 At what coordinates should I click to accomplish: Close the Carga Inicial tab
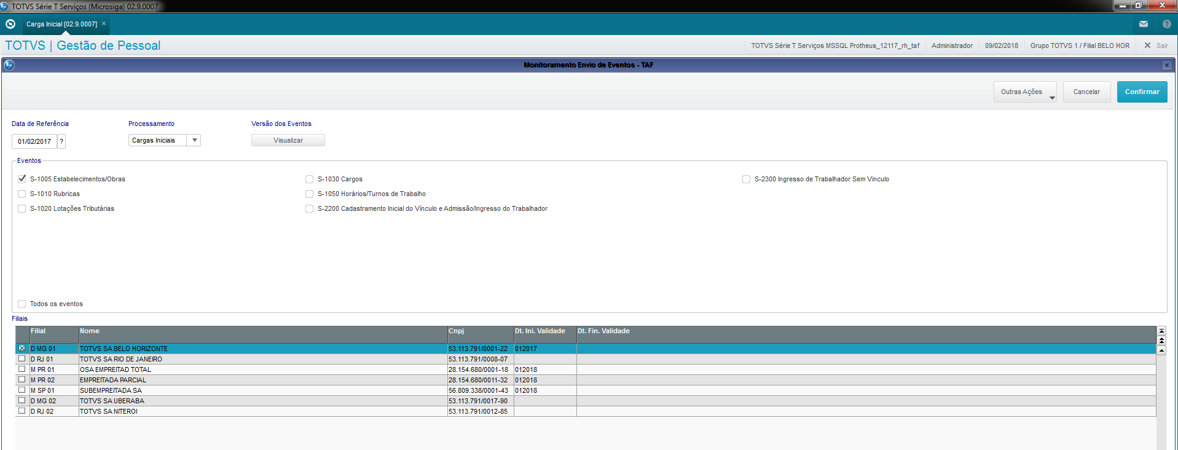(104, 23)
